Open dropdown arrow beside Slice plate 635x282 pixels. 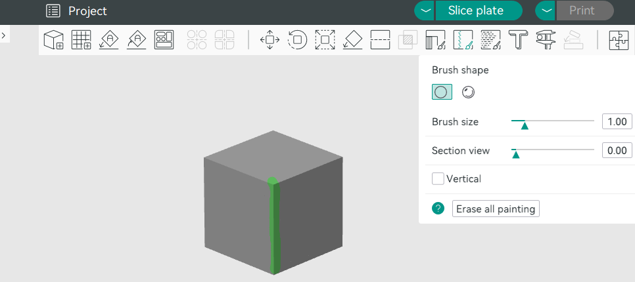(425, 11)
